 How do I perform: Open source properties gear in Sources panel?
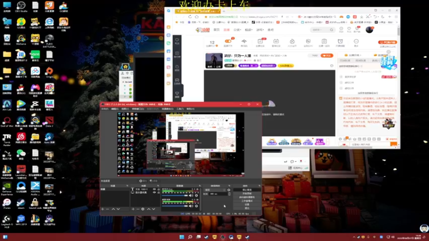[x=143, y=209]
